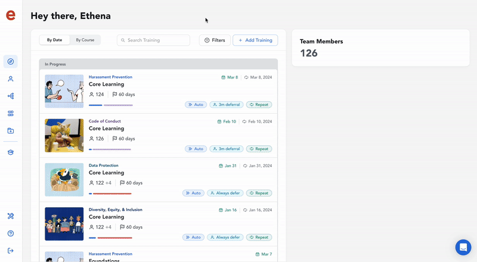
Task: Open the graduation cap learning icon
Action: (x=11, y=152)
